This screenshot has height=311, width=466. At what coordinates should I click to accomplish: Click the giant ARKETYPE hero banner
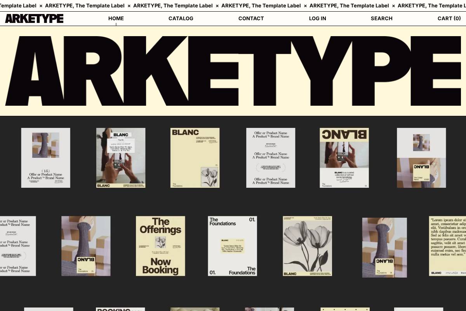(233, 70)
